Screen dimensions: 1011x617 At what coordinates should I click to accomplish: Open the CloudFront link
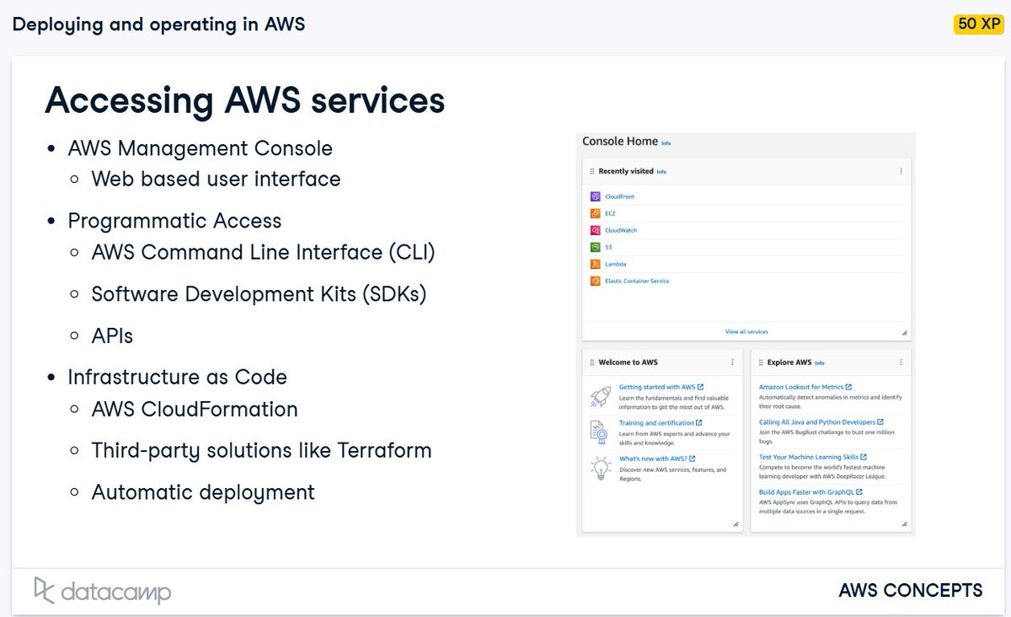(x=620, y=196)
